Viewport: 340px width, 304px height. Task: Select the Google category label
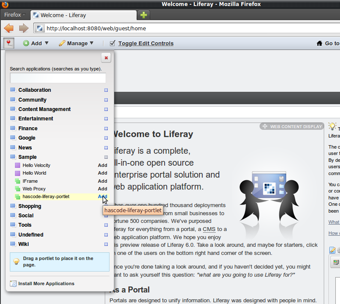[27, 138]
